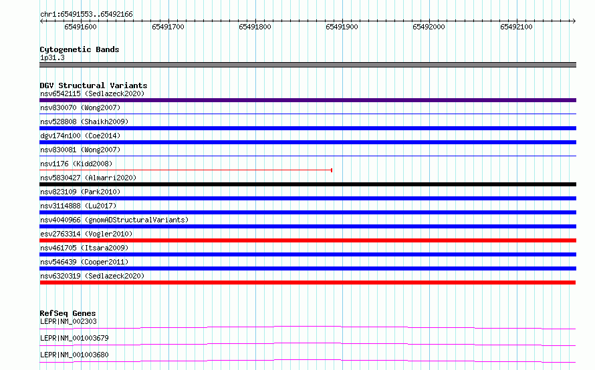Screen dimensions: 595x370
Task: Select variant nsv6542115 (Sedlazeck2020) label
Action: [92, 94]
